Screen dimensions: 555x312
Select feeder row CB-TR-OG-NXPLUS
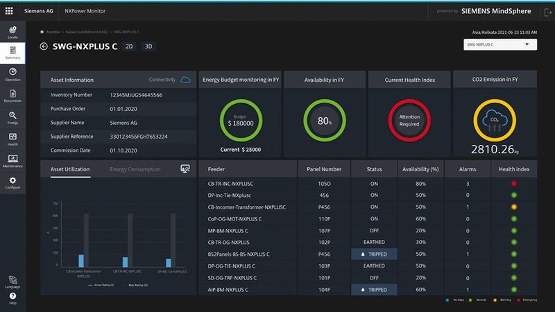[368, 242]
